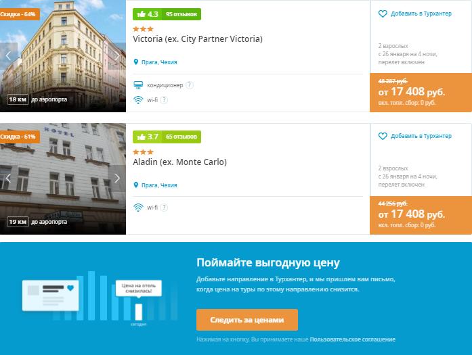
Task: Open Victoria (ex. City Partner Victoria) hotel title
Action: pyautogui.click(x=198, y=39)
